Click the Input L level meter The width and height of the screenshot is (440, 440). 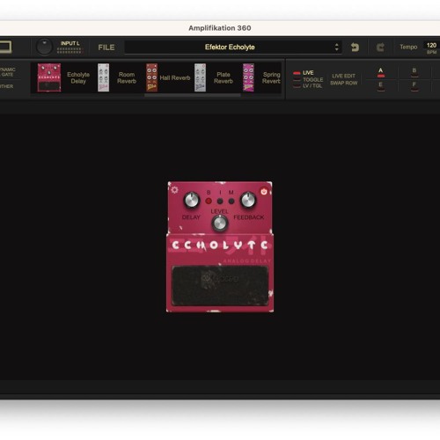[70, 51]
